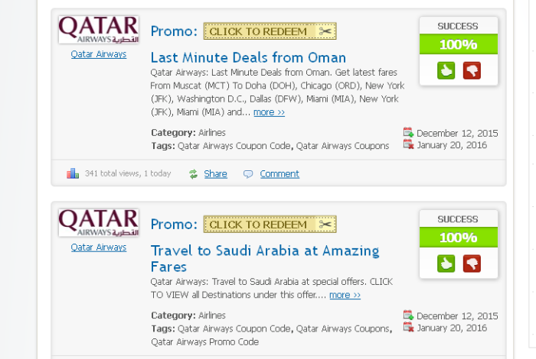Click thumbs down on the Oman deal
Screen dimensions: 536x359
(472, 70)
